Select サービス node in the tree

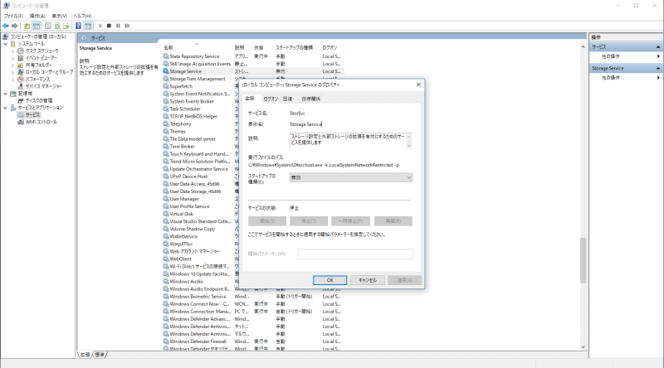[x=32, y=114]
